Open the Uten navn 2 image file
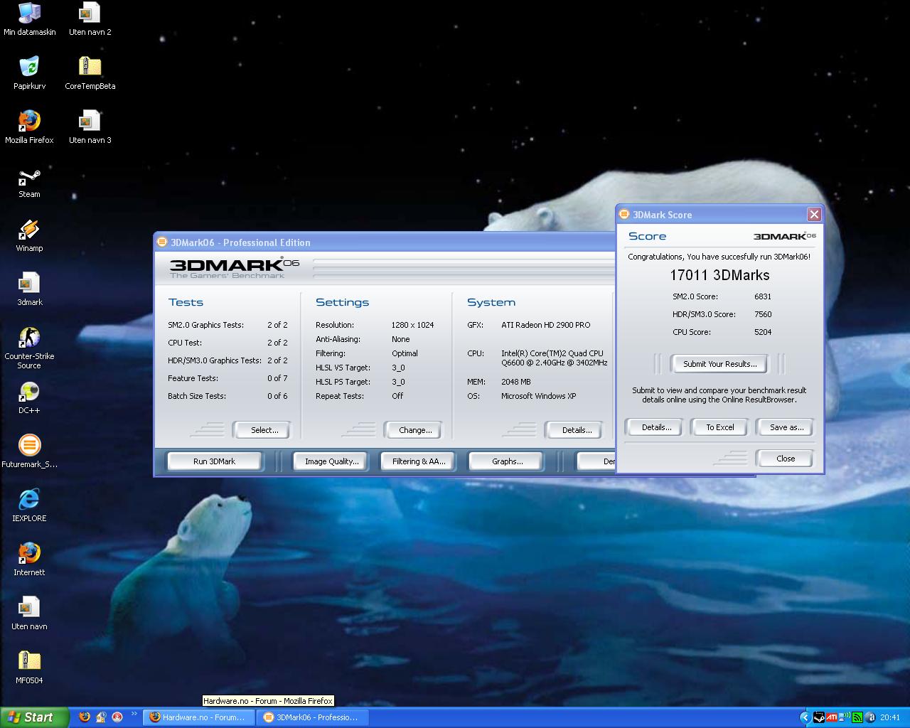The image size is (910, 728). (90, 19)
